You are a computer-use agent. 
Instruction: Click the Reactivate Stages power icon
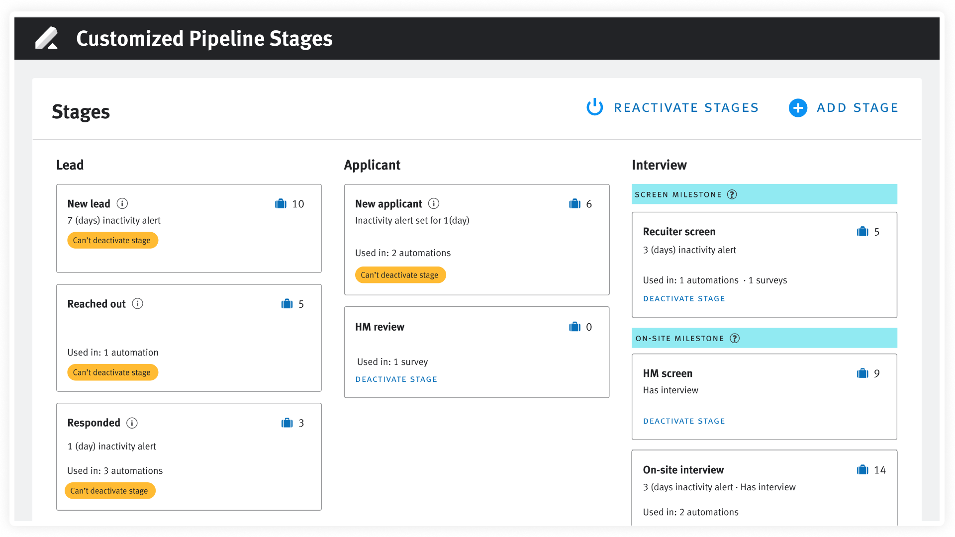[594, 107]
